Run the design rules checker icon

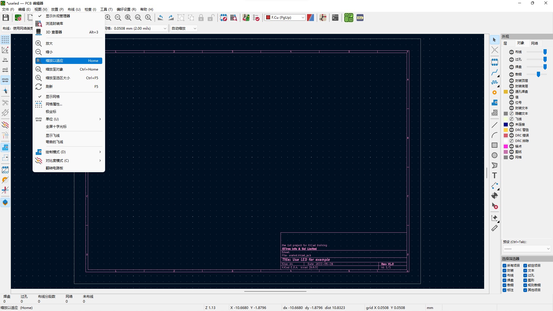[x=256, y=18]
